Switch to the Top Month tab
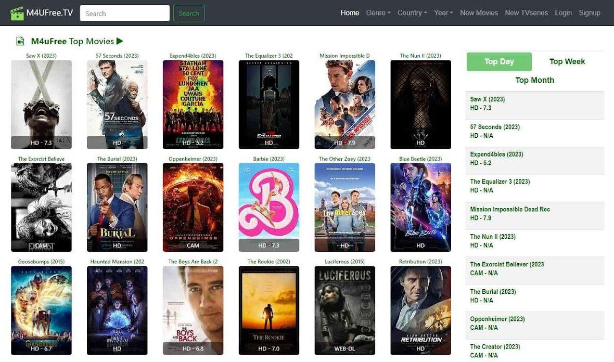 coord(534,80)
